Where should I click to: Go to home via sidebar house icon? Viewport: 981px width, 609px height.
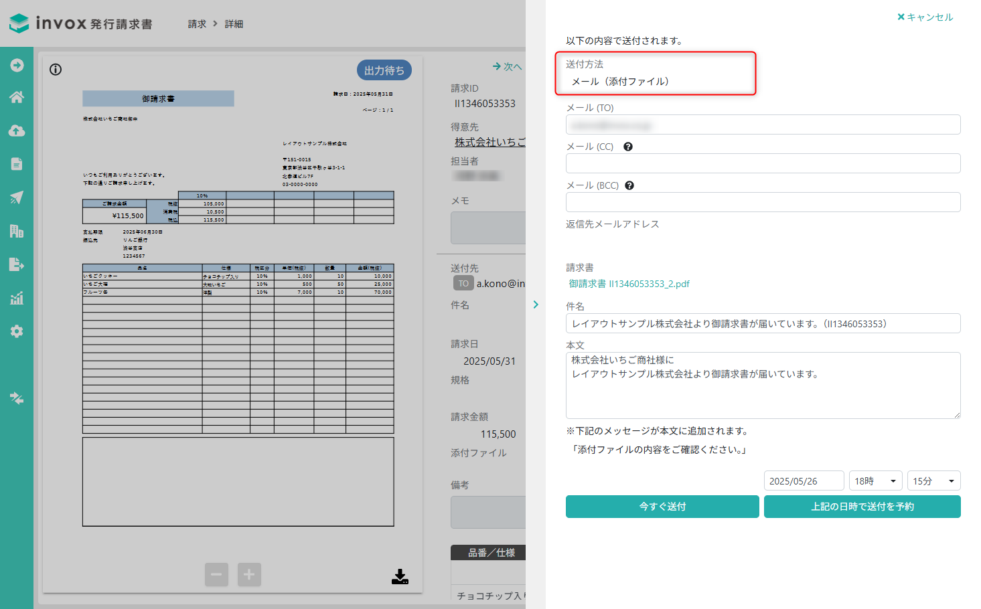pyautogui.click(x=17, y=97)
